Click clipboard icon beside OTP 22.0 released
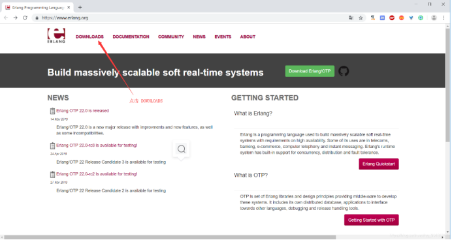Viewport: 452px width, 240px height. [x=52, y=111]
